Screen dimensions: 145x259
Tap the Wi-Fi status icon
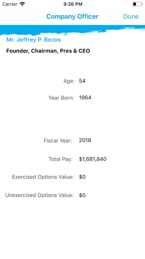point(22,4)
